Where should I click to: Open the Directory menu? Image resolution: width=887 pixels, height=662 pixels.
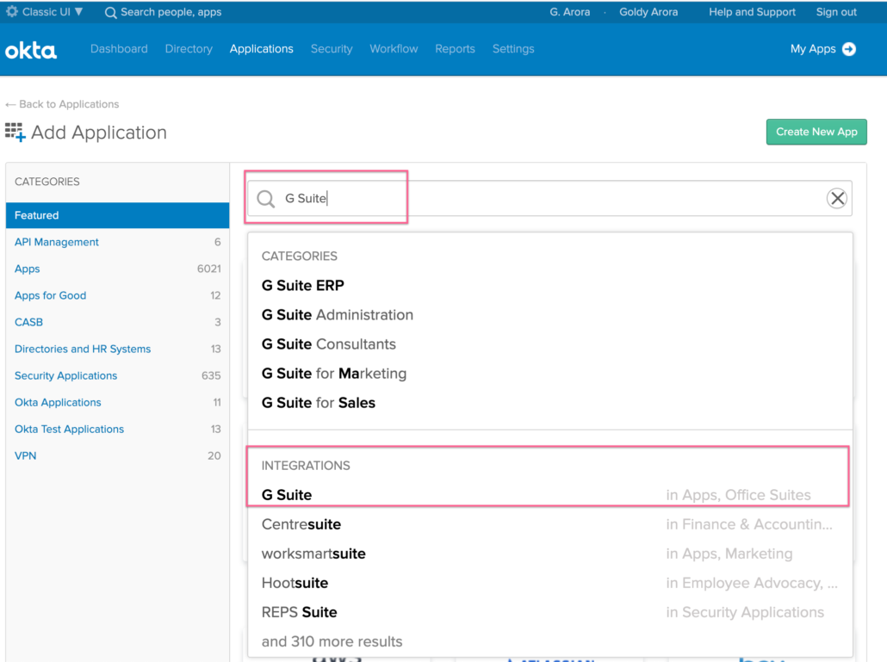[x=189, y=49]
